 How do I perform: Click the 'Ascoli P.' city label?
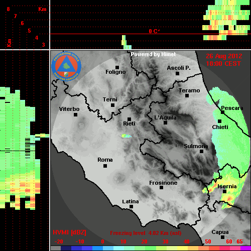tap(179, 68)
